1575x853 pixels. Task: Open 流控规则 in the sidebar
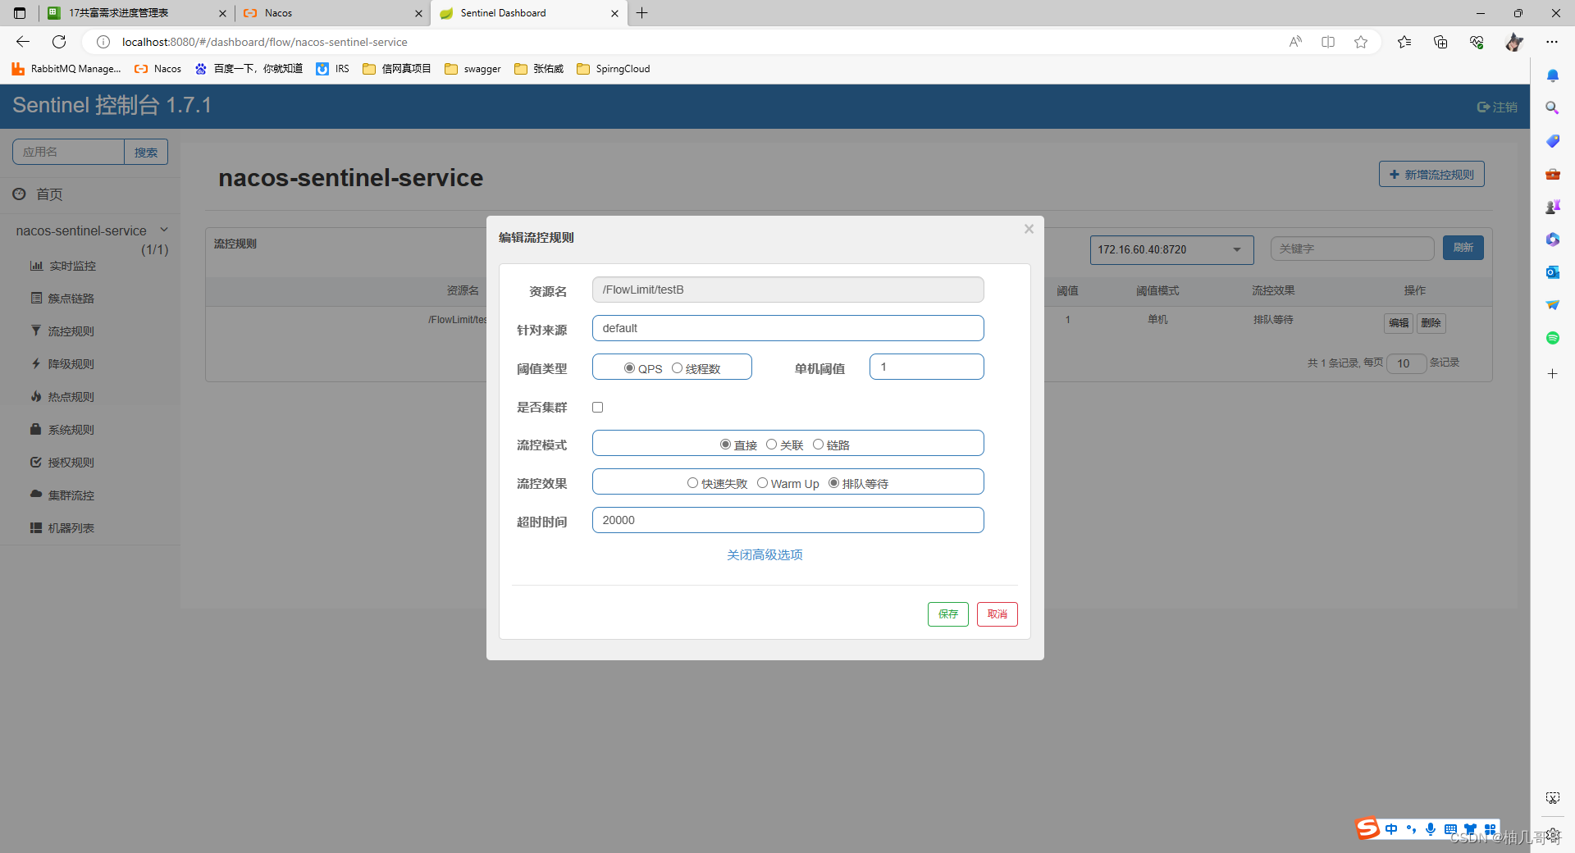(71, 331)
